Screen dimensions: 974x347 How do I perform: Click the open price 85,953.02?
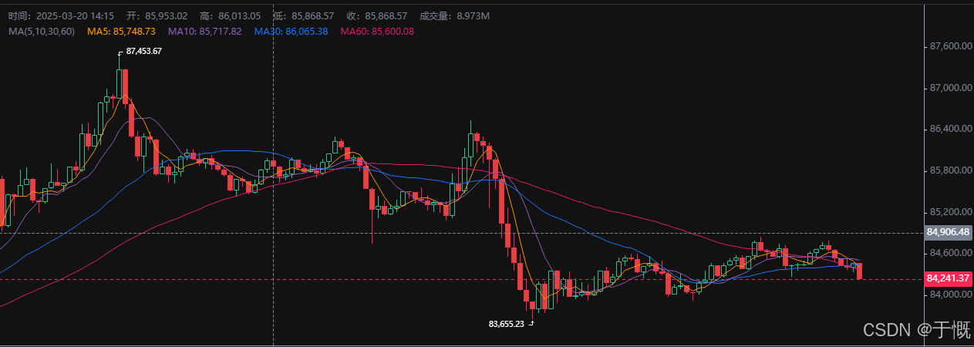pos(166,16)
